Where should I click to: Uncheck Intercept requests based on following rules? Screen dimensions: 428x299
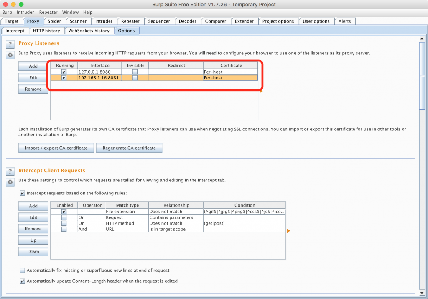coord(23,193)
